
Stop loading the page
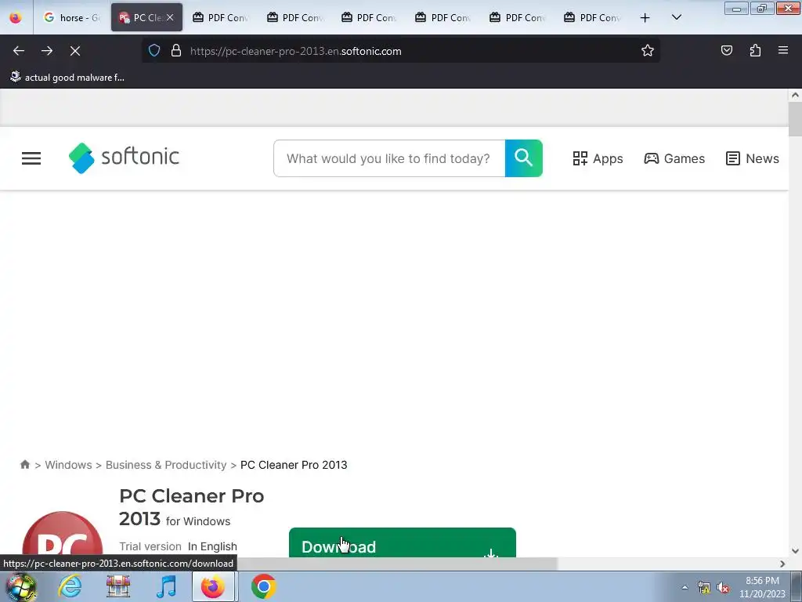point(75,51)
